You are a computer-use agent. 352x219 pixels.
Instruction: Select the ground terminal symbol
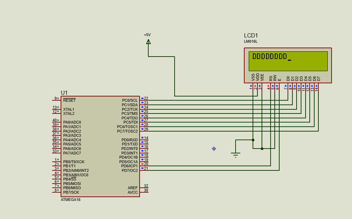click(236, 155)
